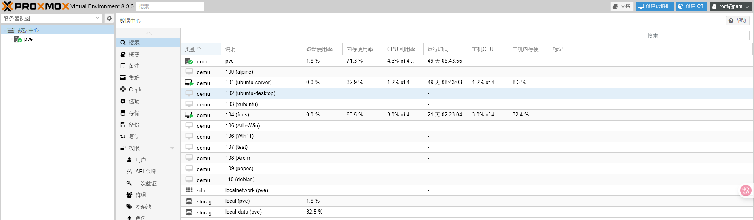Screen dimensions: 754x220
Task: Open the Ceph menu item
Action: [x=135, y=89]
